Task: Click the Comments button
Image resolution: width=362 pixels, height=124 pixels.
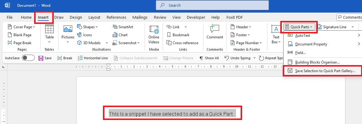Action: (349, 17)
